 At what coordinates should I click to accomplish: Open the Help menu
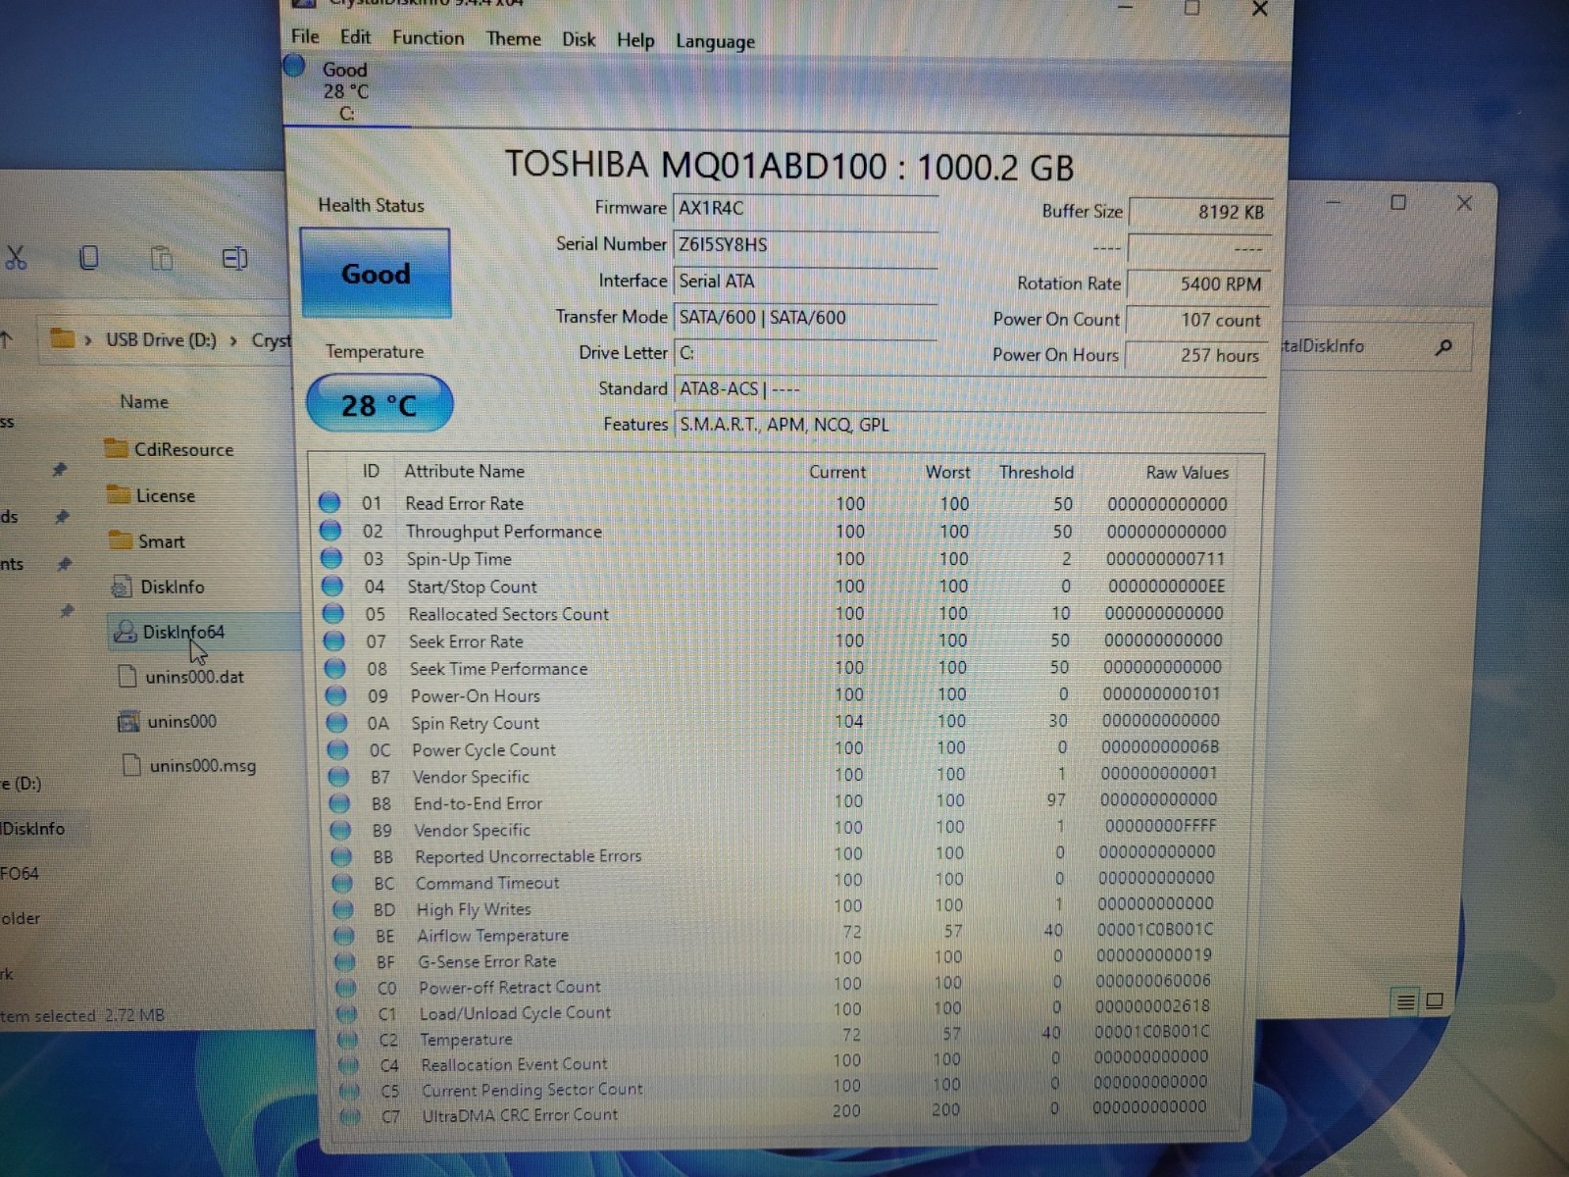[x=635, y=40]
